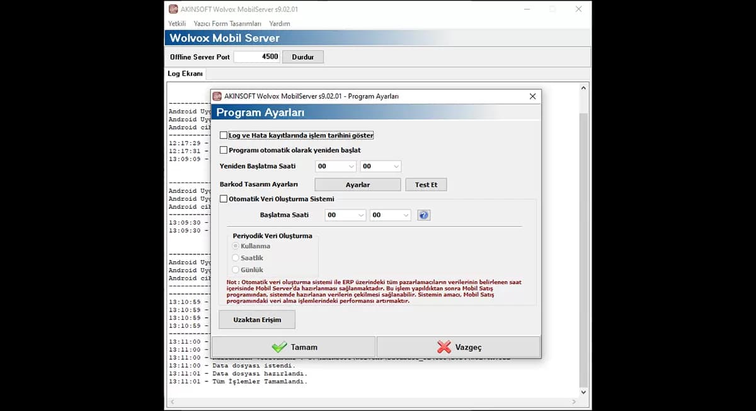756x411 pixels.
Task: Click the blue help icon beside Başlatma Saati
Action: pos(424,215)
